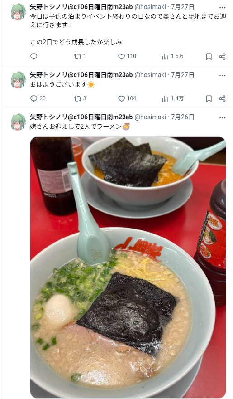The image size is (233, 399).
Task: Retweet the post about the child's overnight event
Action: [80, 56]
